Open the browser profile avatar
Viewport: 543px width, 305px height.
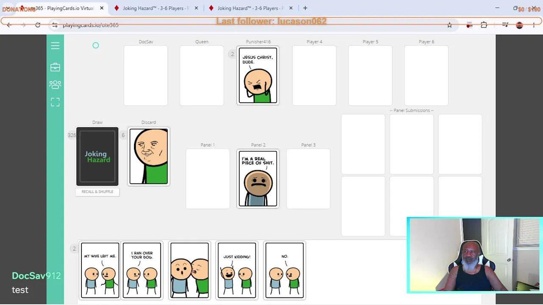click(x=520, y=25)
